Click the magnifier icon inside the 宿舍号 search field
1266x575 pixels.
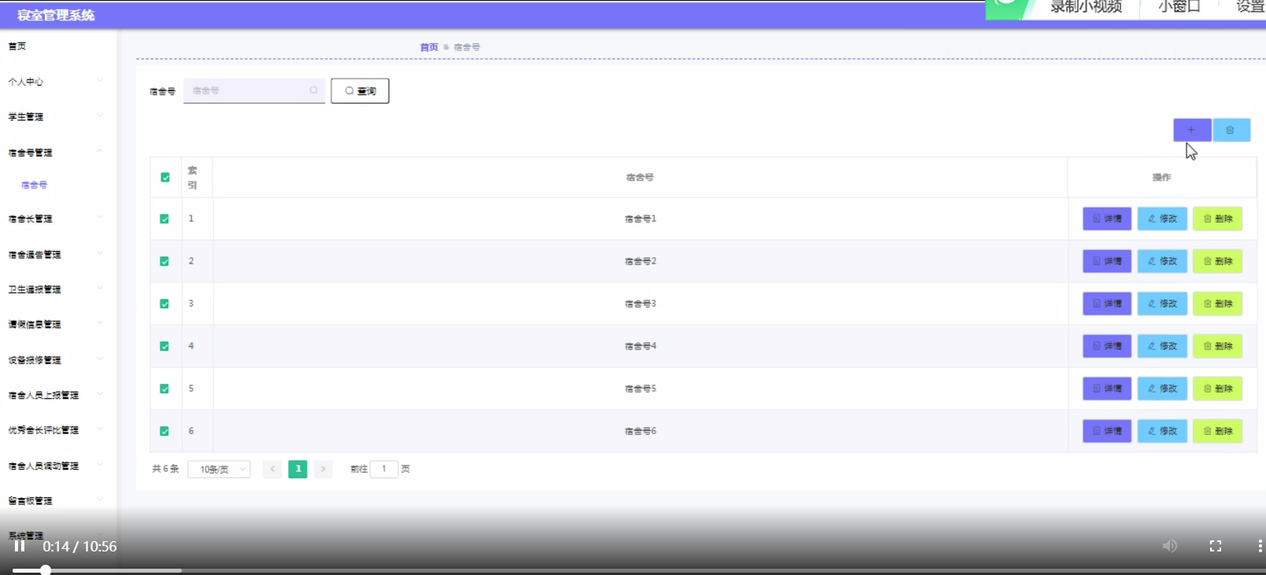(313, 90)
